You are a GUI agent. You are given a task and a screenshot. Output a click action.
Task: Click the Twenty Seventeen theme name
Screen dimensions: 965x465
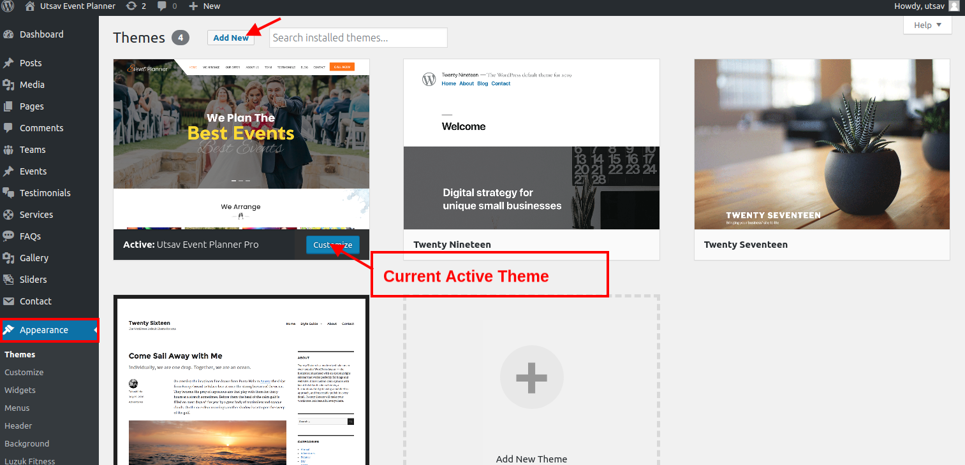(746, 245)
